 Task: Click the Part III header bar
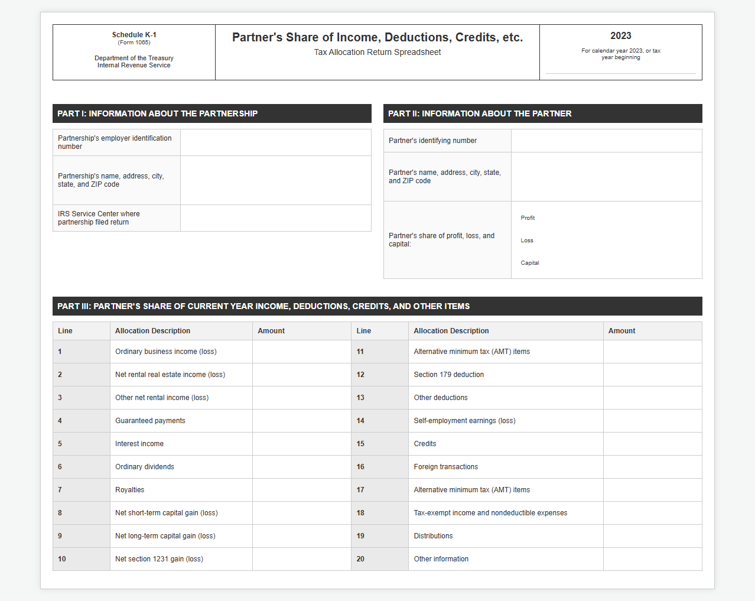point(377,306)
